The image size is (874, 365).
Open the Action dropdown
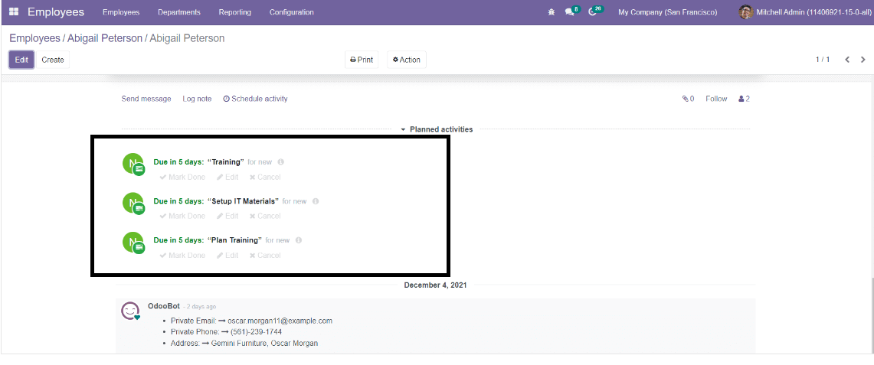(x=406, y=60)
